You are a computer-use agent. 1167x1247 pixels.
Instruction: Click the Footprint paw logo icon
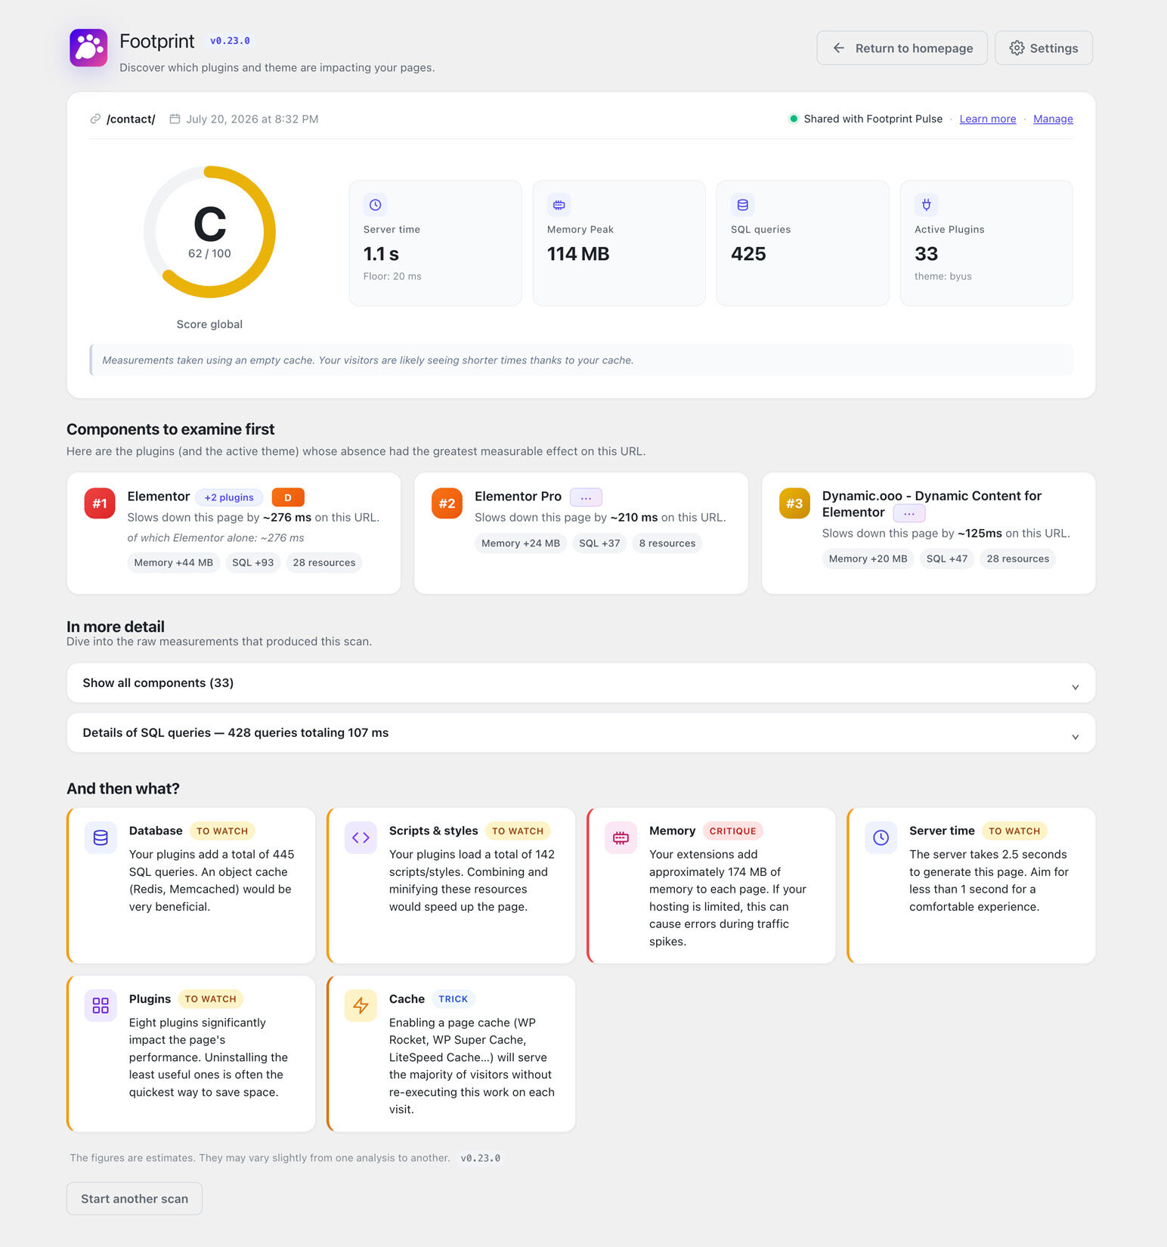(x=88, y=48)
